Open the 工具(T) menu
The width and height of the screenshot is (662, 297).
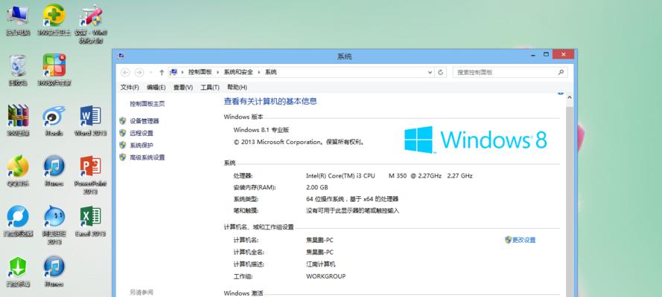pos(210,88)
